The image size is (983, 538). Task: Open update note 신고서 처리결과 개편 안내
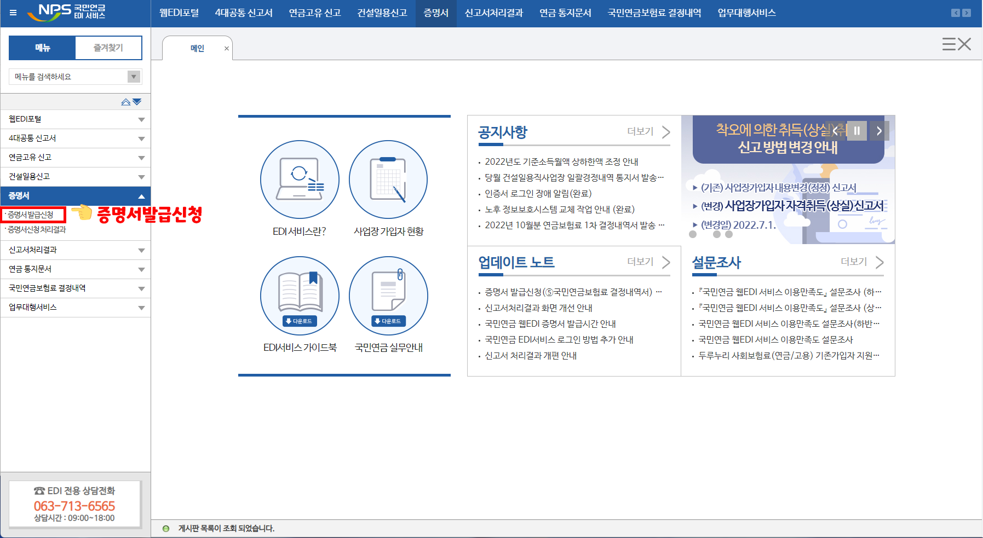531,356
